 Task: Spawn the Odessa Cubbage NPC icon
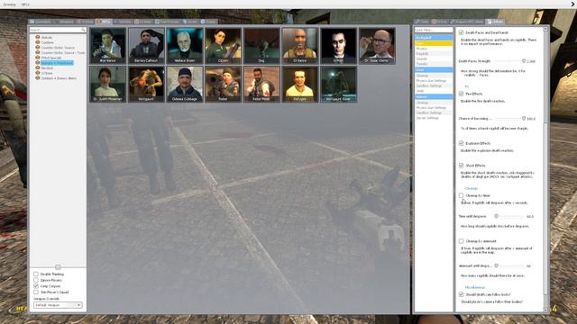[185, 84]
